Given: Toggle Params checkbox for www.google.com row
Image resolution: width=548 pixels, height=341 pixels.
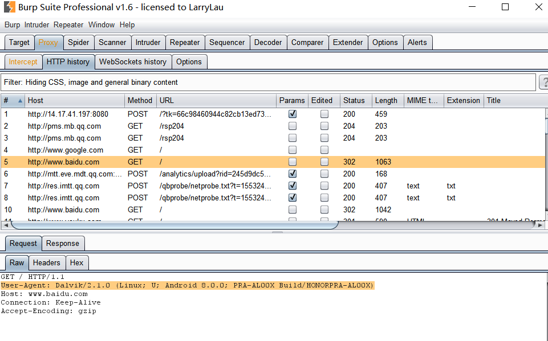Looking at the screenshot, I should coord(293,150).
